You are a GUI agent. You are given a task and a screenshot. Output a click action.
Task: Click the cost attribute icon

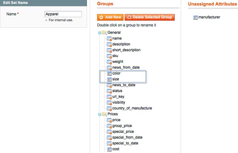(109, 149)
